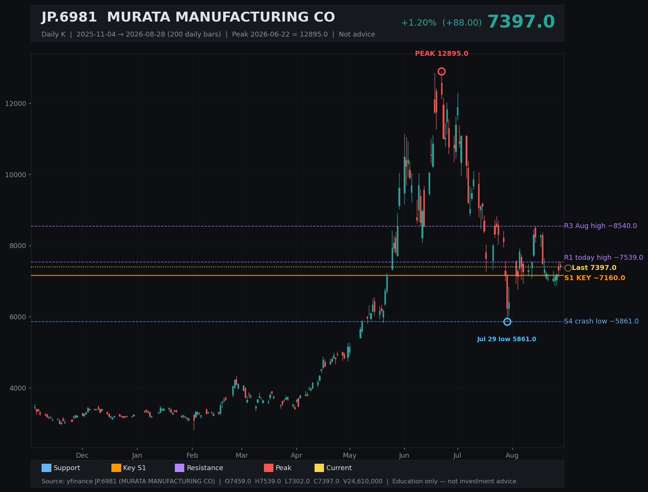Click the red peak circle marker on the chart
This screenshot has width=648, height=492.
441,72
